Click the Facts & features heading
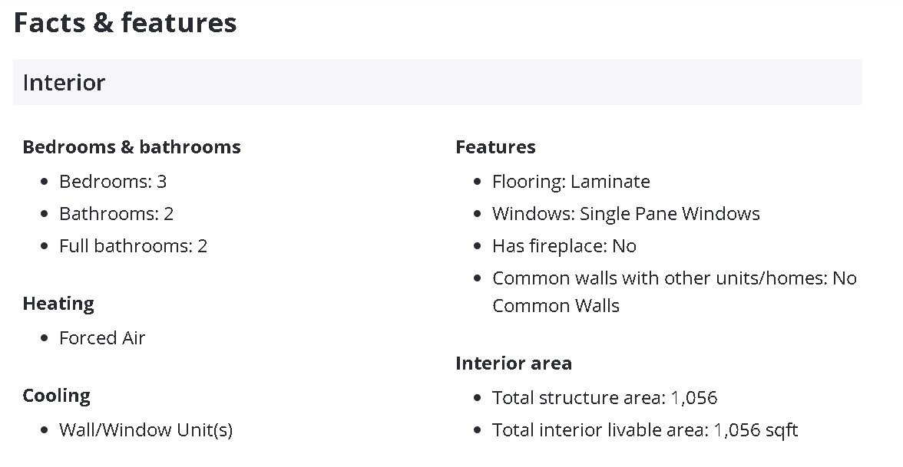 point(125,23)
